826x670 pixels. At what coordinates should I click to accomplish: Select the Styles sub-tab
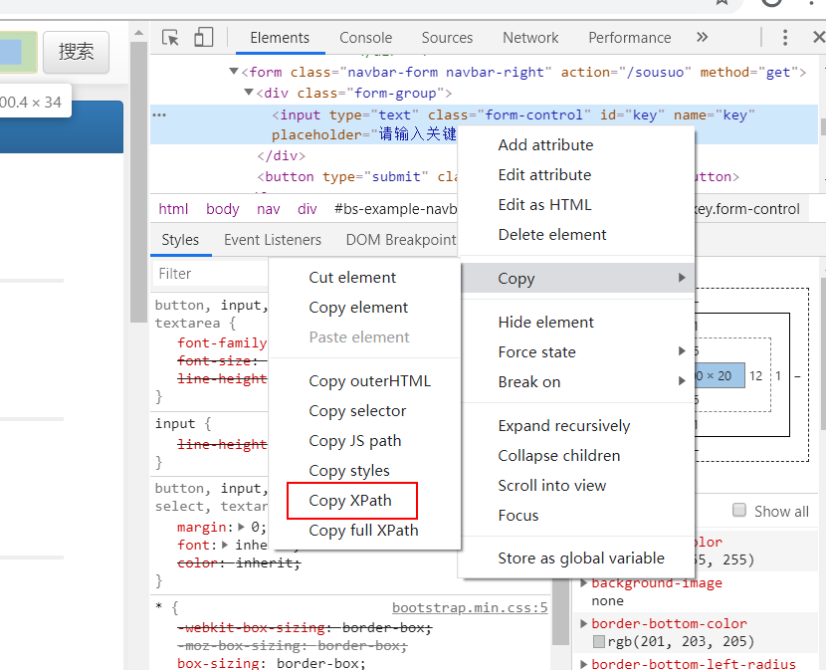pos(180,240)
